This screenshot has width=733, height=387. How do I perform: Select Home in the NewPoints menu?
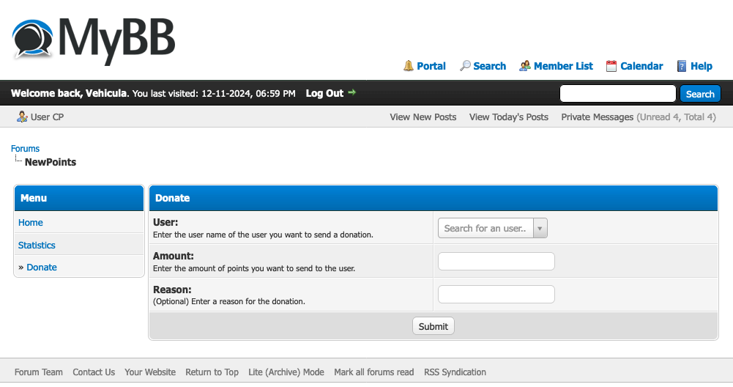click(30, 222)
